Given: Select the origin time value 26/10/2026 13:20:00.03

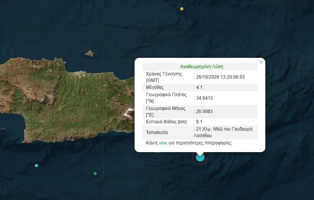Looking at the screenshot, I should tap(220, 77).
